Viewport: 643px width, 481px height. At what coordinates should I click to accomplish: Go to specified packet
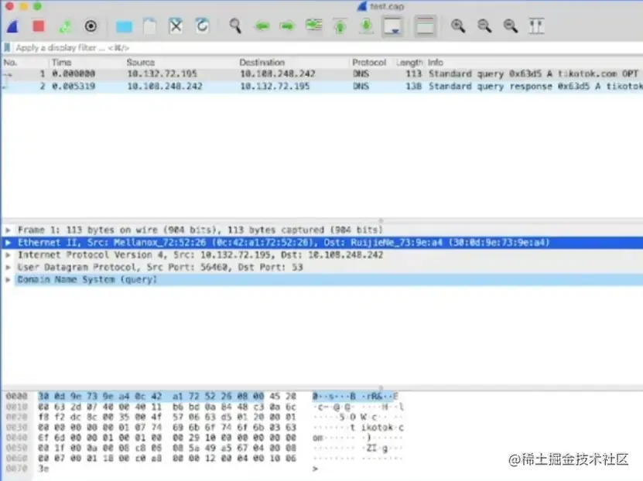tap(313, 26)
